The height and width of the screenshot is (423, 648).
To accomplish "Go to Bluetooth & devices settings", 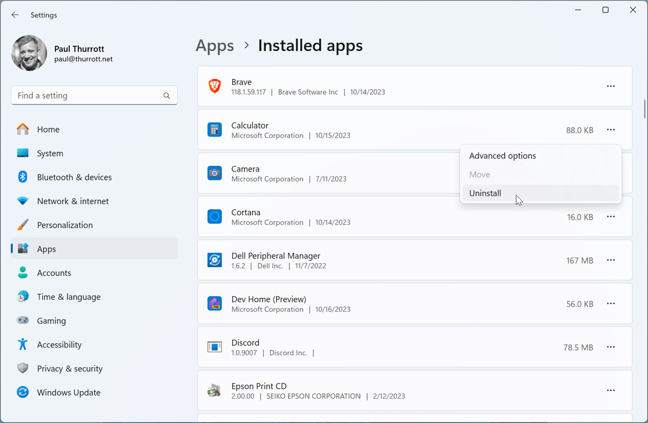I will pos(74,177).
